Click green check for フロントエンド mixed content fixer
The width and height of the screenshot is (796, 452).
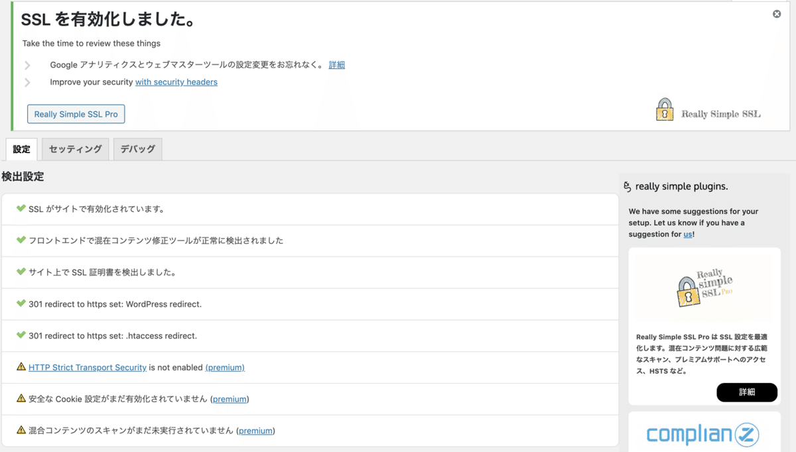(21, 240)
